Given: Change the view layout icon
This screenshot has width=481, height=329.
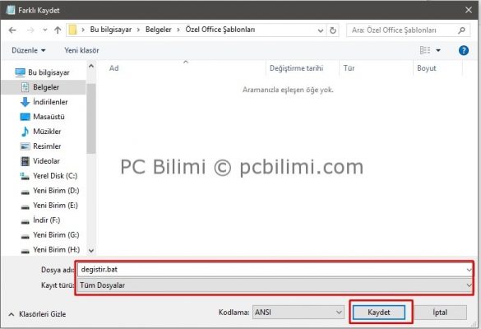Looking at the screenshot, I should [x=425, y=50].
